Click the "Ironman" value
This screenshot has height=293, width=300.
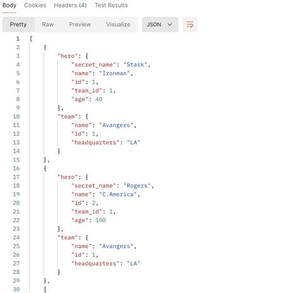115,73
